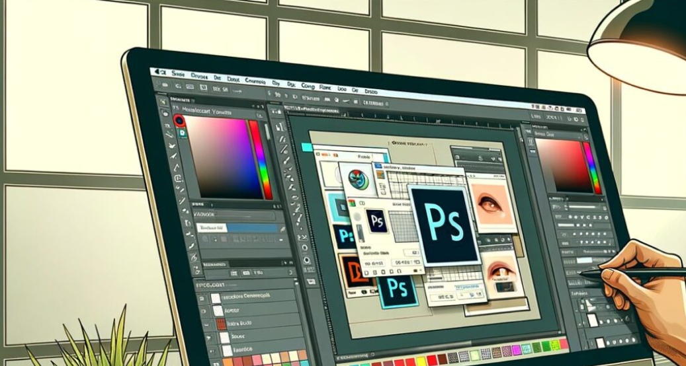The height and width of the screenshot is (366, 686).
Task: Click white text field left of blue field
Action: [x=212, y=227]
